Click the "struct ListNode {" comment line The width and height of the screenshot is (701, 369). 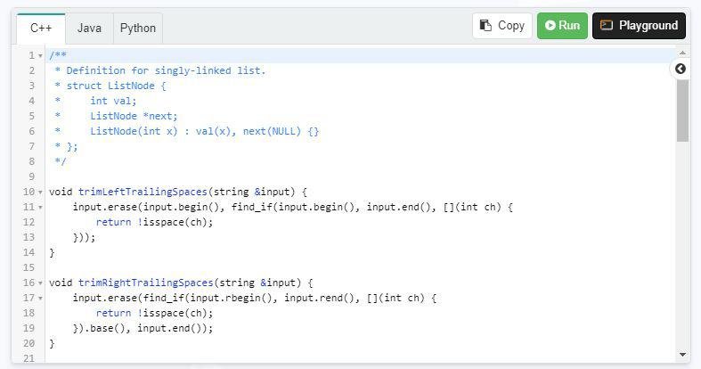(x=116, y=86)
